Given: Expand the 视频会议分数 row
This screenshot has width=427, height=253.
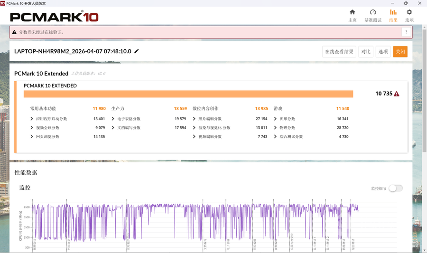Looking at the screenshot, I should (x=32, y=128).
